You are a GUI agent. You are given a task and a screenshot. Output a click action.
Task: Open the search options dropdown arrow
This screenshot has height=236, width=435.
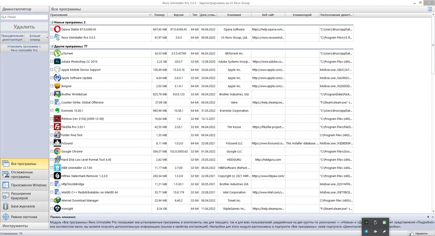(6, 17)
